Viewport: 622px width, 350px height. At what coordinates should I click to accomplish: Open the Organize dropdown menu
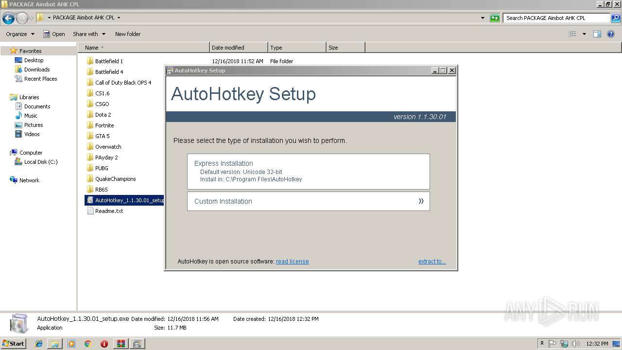tap(20, 34)
